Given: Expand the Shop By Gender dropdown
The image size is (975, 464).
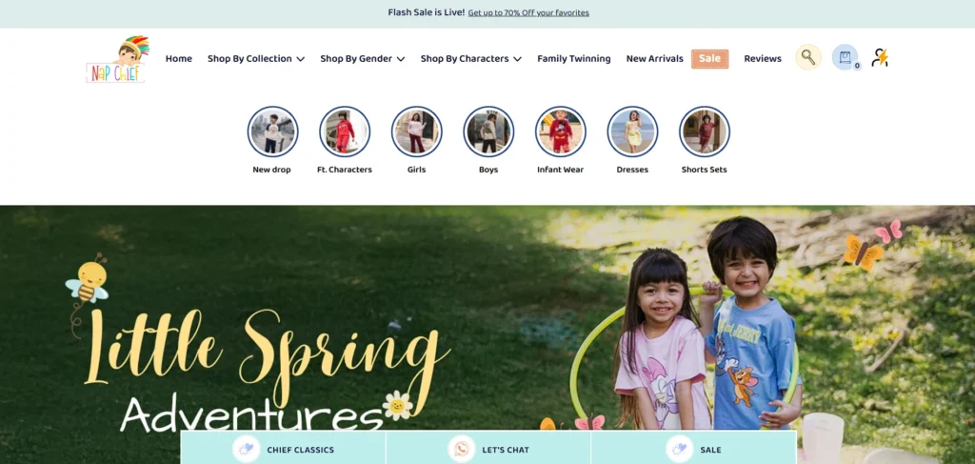Looking at the screenshot, I should [363, 58].
